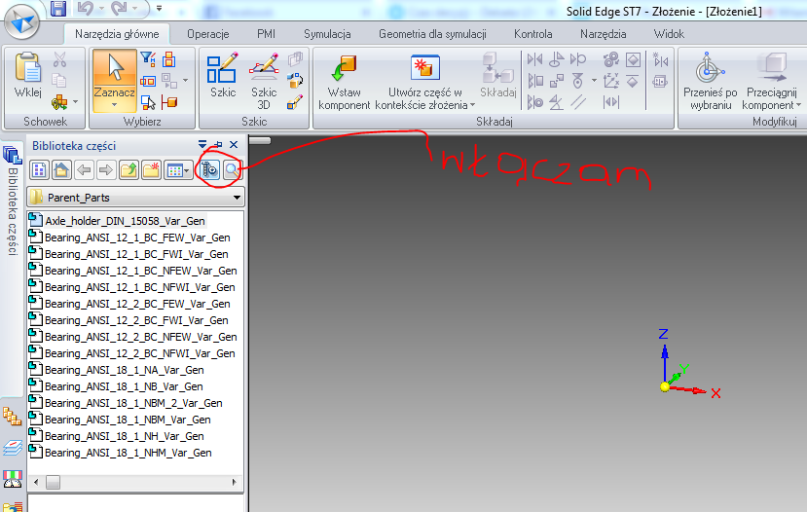
Task: Open the assembly components side panel icon
Action: (x=13, y=417)
